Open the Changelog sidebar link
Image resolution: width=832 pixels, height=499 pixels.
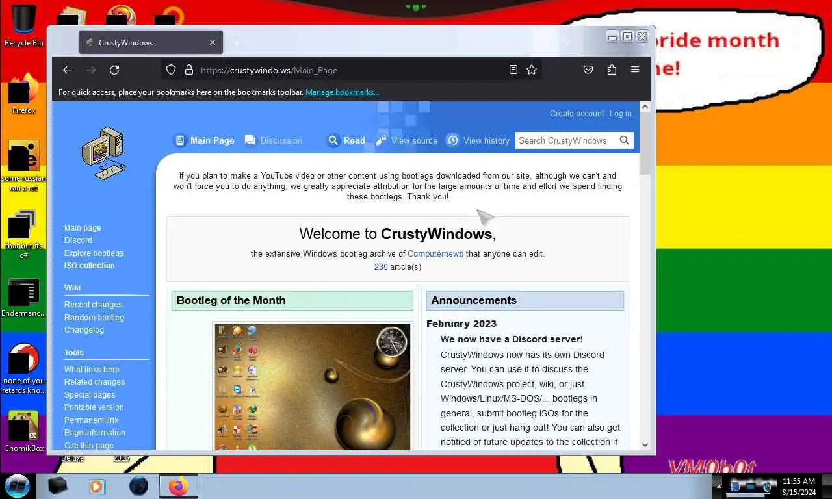84,330
